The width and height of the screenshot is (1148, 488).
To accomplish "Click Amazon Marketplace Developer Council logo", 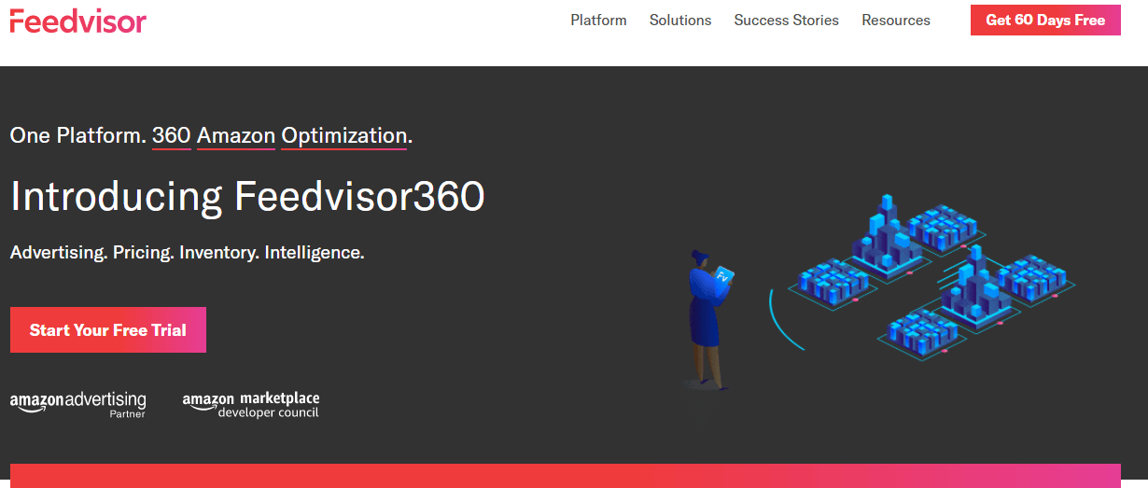I will [x=251, y=404].
